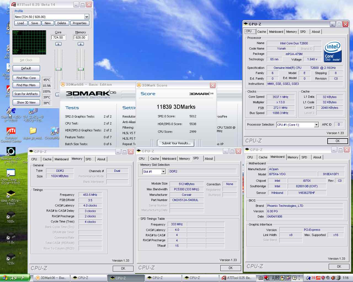The height and width of the screenshot is (282, 353).
Task: Increase Core clock with plus button
Action: tap(58, 44)
